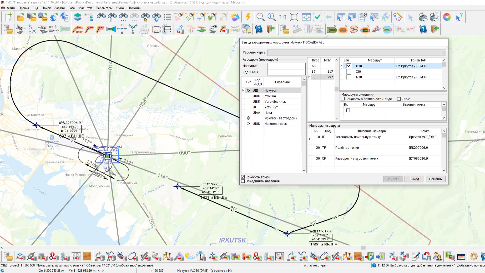Click the zoom in magnifier icon
Viewport: 485px width, 273px height.
tap(271, 17)
